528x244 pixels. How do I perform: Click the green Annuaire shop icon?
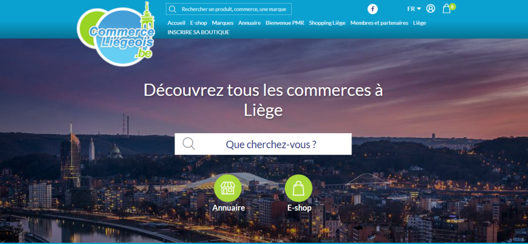tap(228, 188)
